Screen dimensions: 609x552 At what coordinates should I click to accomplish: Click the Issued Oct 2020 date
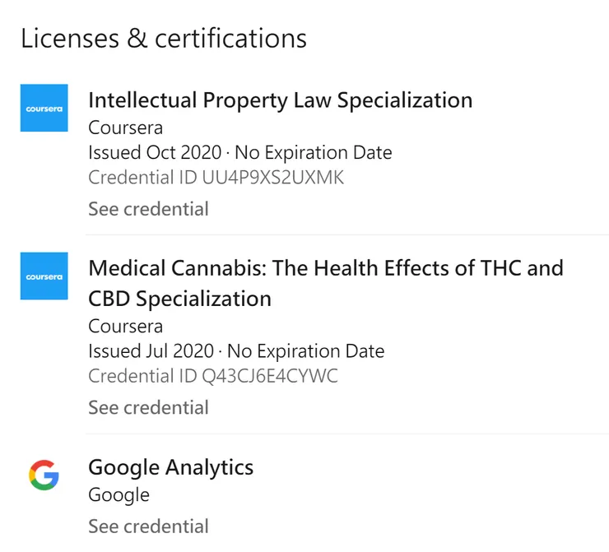pos(155,152)
